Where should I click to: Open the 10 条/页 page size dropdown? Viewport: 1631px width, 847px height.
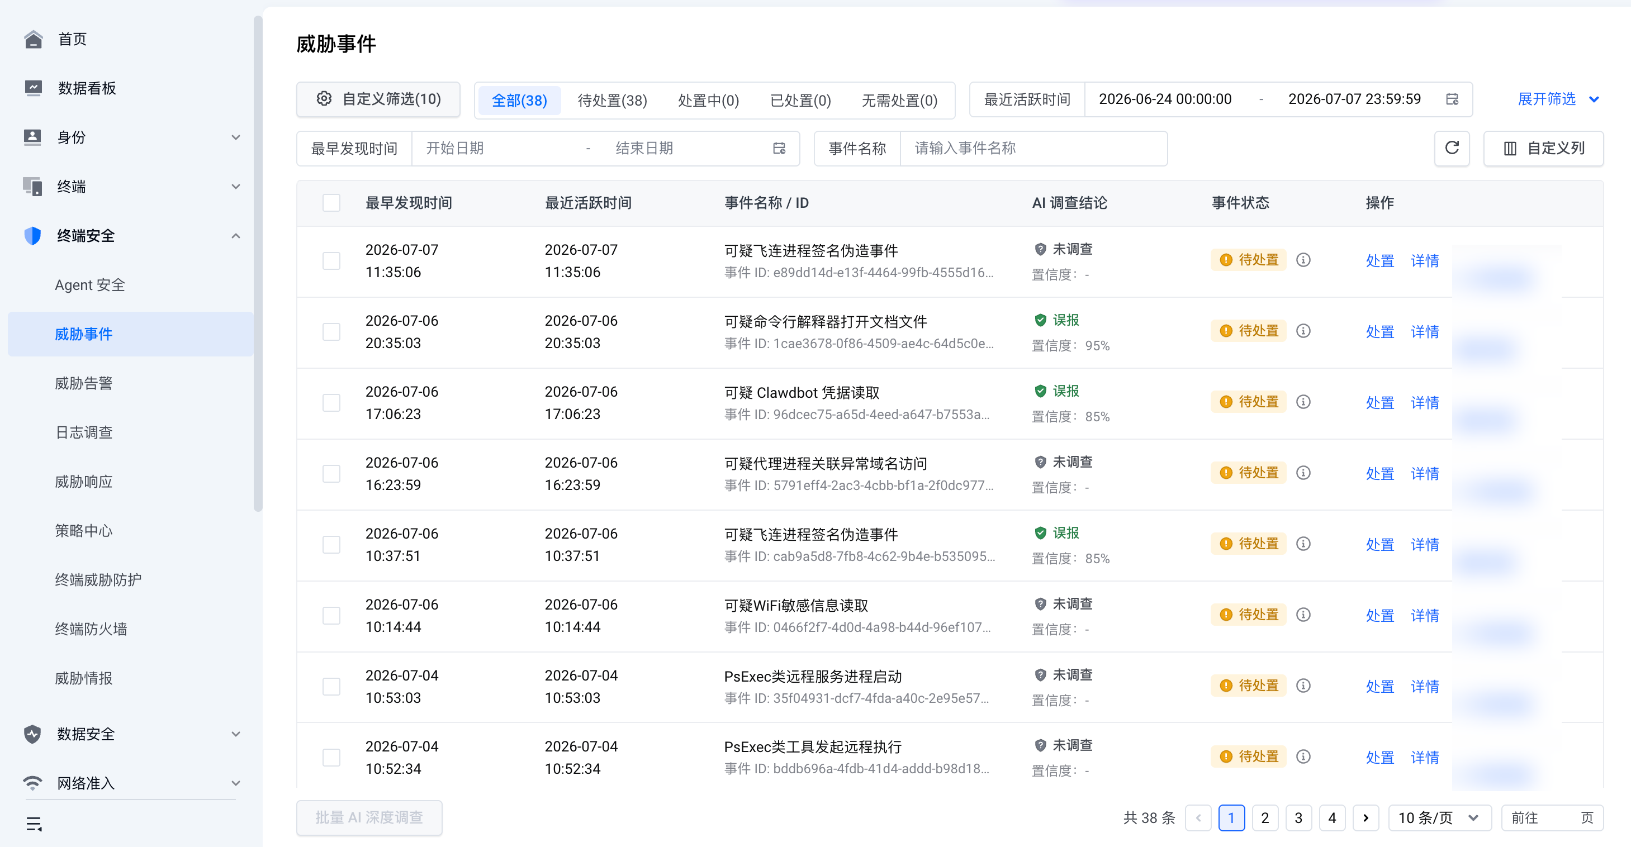pyautogui.click(x=1439, y=818)
